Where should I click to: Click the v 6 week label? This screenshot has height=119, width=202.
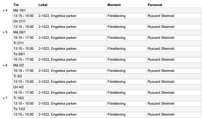point(5,65)
